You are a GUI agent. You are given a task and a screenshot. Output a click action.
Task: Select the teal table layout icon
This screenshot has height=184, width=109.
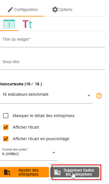[x=9, y=24]
